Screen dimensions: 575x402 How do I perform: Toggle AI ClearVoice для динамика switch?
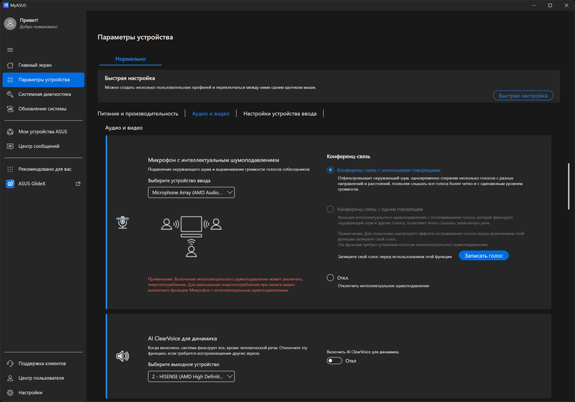(334, 360)
